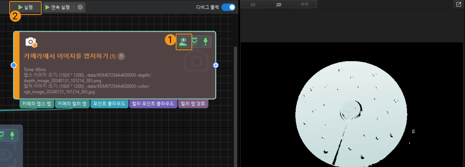Select the 2D view tab
This screenshot has height=167, width=465.
(278, 4)
